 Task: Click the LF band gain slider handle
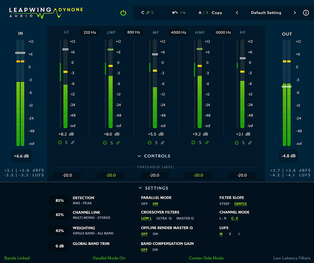tap(65, 49)
